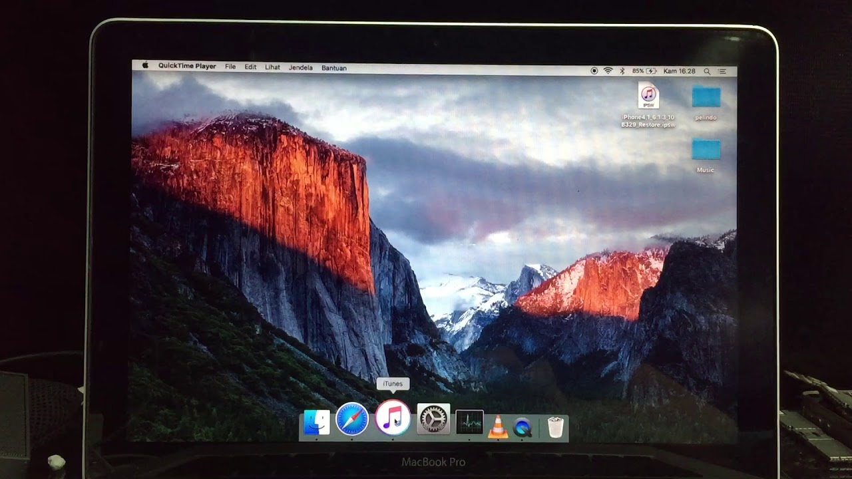Open the Lihat menu
852x479 pixels.
[272, 68]
